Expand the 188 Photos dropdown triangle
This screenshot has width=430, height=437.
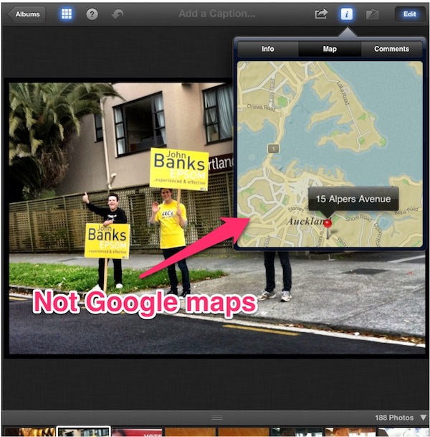423,417
